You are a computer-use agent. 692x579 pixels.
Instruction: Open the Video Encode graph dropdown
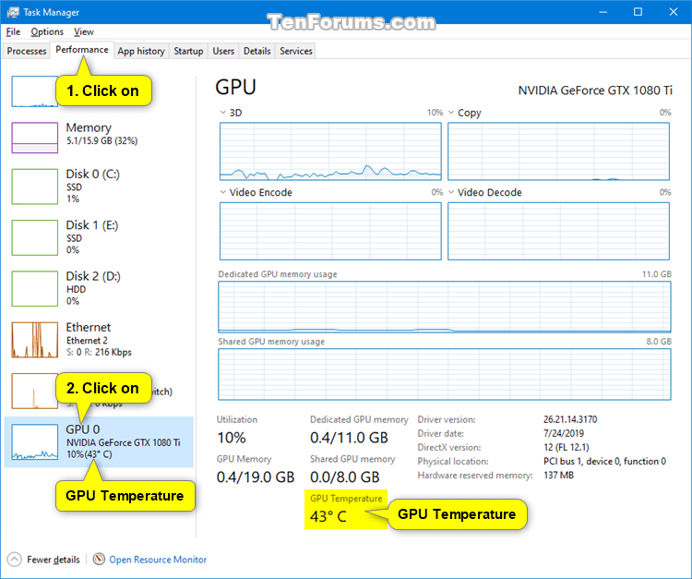coord(223,192)
